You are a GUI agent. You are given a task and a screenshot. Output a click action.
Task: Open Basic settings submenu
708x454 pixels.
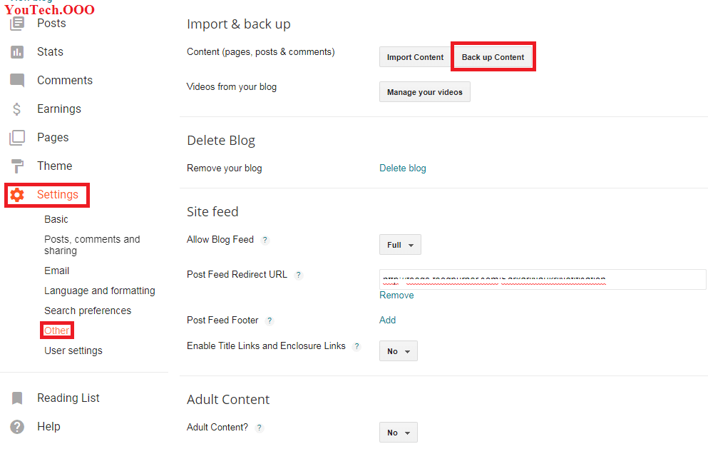tap(56, 219)
